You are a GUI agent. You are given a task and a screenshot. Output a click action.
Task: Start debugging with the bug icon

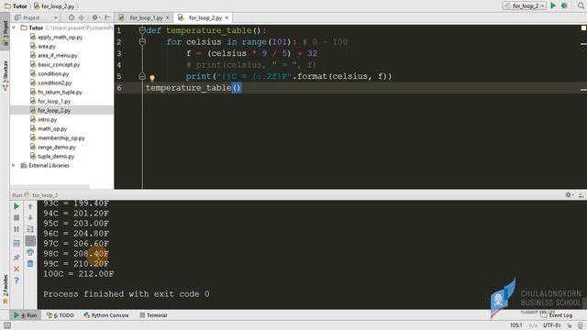click(x=565, y=5)
